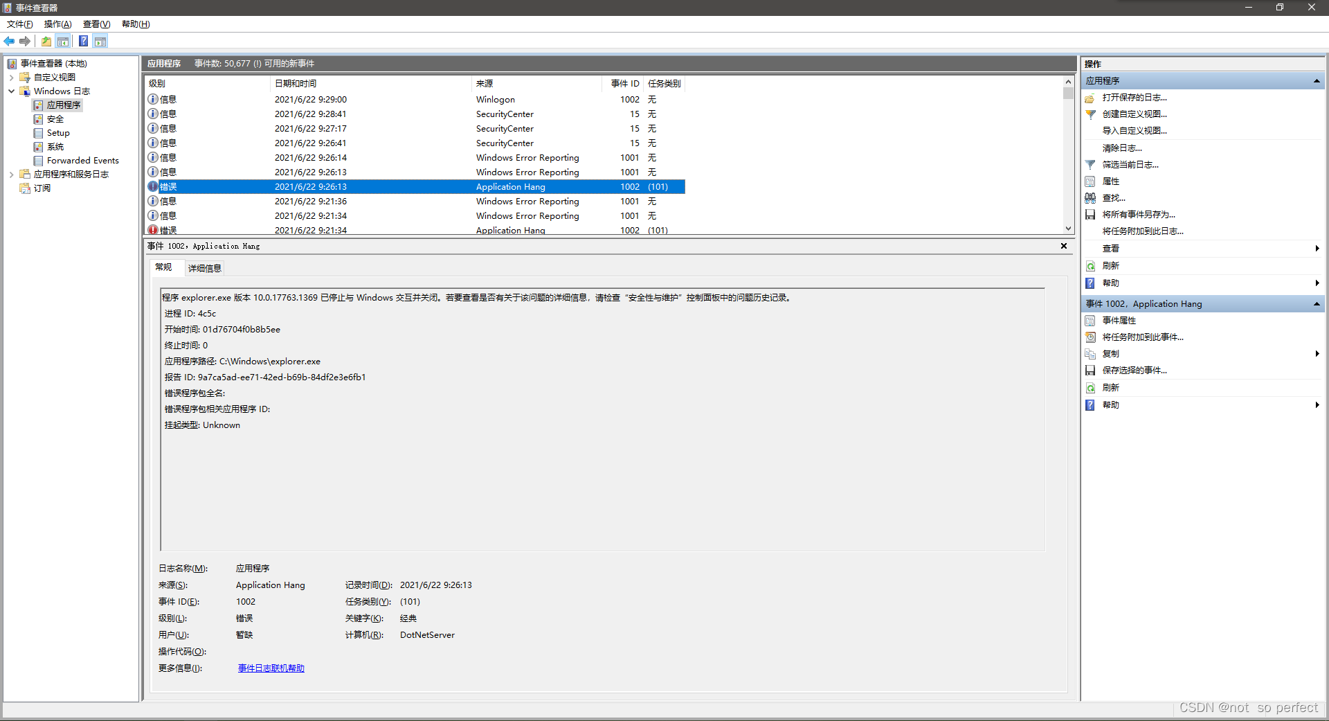
Task: Expand the 复制 submenu arrow
Action: 1317,354
